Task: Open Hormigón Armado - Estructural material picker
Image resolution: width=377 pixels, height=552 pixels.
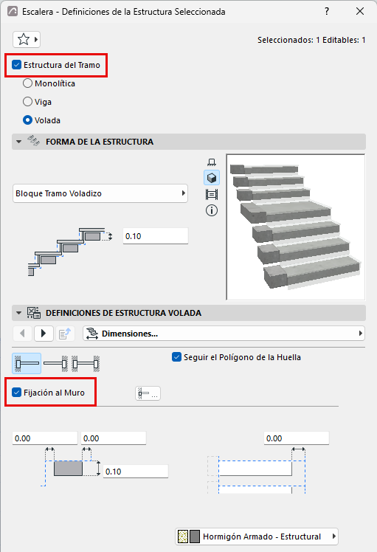Action: point(257,537)
